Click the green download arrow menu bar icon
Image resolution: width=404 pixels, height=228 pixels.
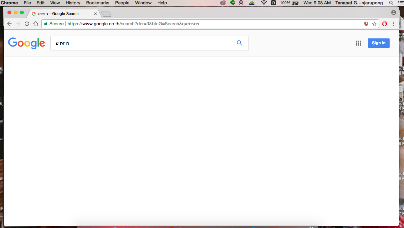[x=252, y=3]
